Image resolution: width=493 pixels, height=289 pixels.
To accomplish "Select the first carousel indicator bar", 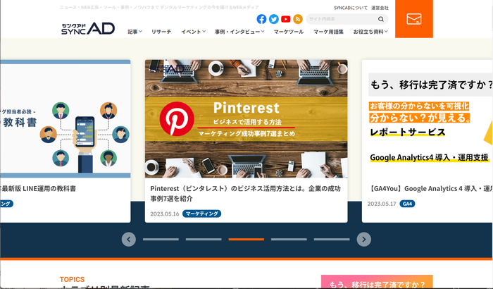I will (x=161, y=239).
